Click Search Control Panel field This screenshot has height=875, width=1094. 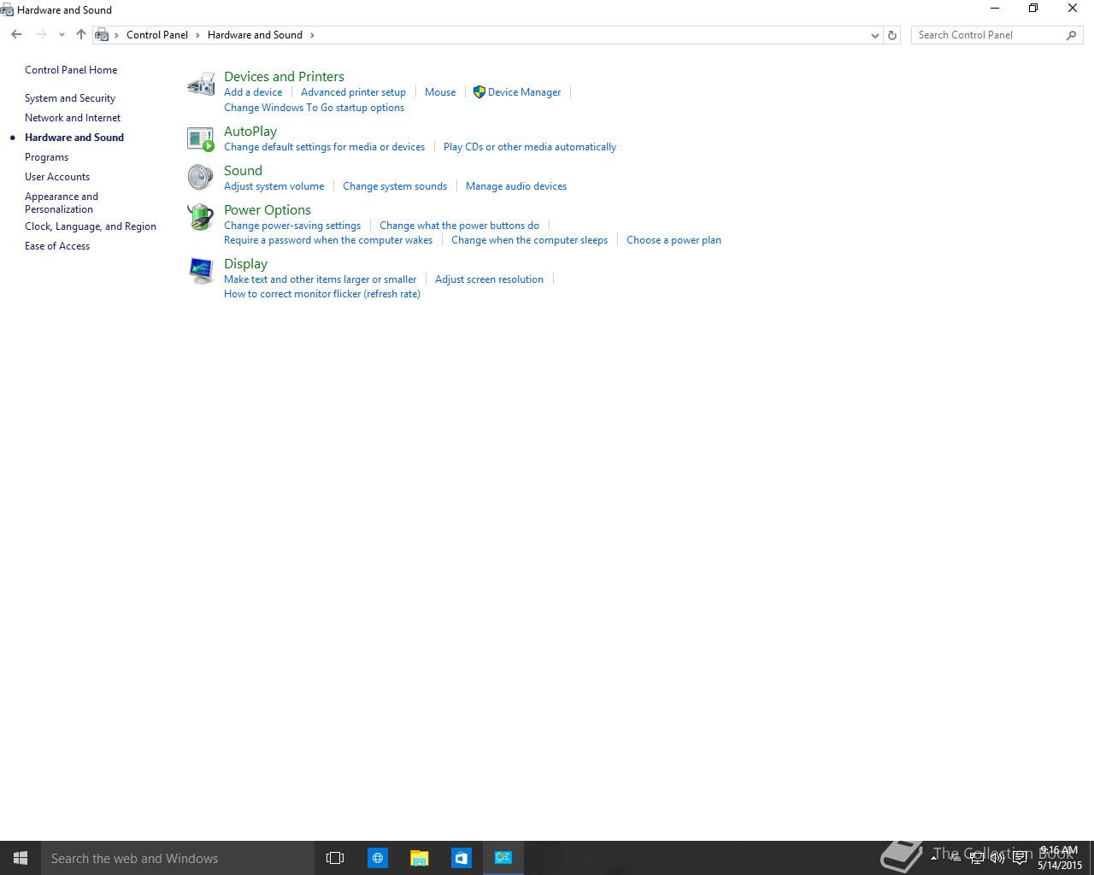(987, 35)
